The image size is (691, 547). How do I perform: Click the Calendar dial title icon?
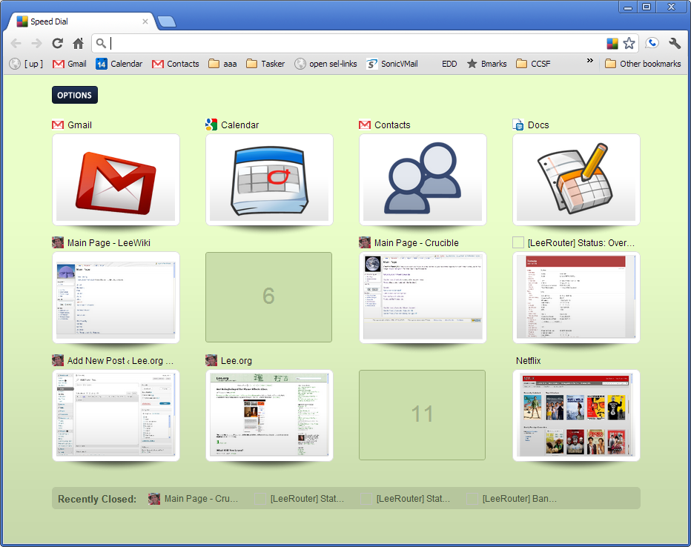tap(211, 125)
